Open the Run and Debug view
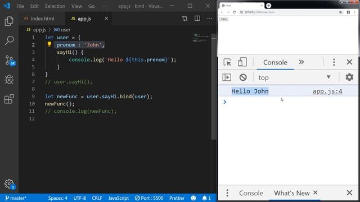This screenshot has height=202, width=360. [9, 80]
